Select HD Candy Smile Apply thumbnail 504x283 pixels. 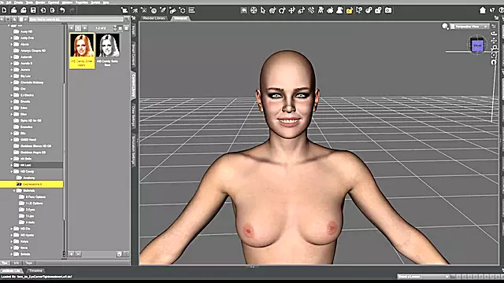82,50
